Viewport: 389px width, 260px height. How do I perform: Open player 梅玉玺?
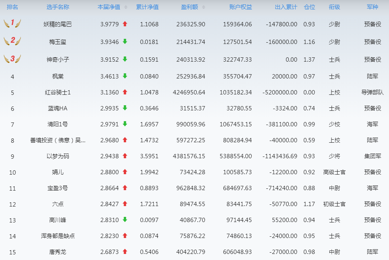tap(57, 42)
